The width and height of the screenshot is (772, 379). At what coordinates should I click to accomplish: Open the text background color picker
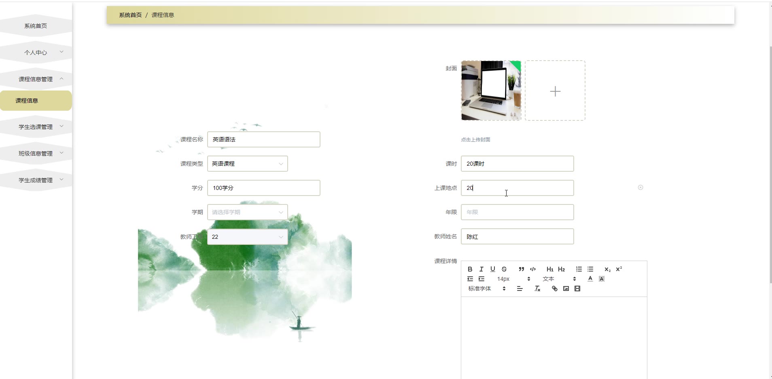[602, 279]
